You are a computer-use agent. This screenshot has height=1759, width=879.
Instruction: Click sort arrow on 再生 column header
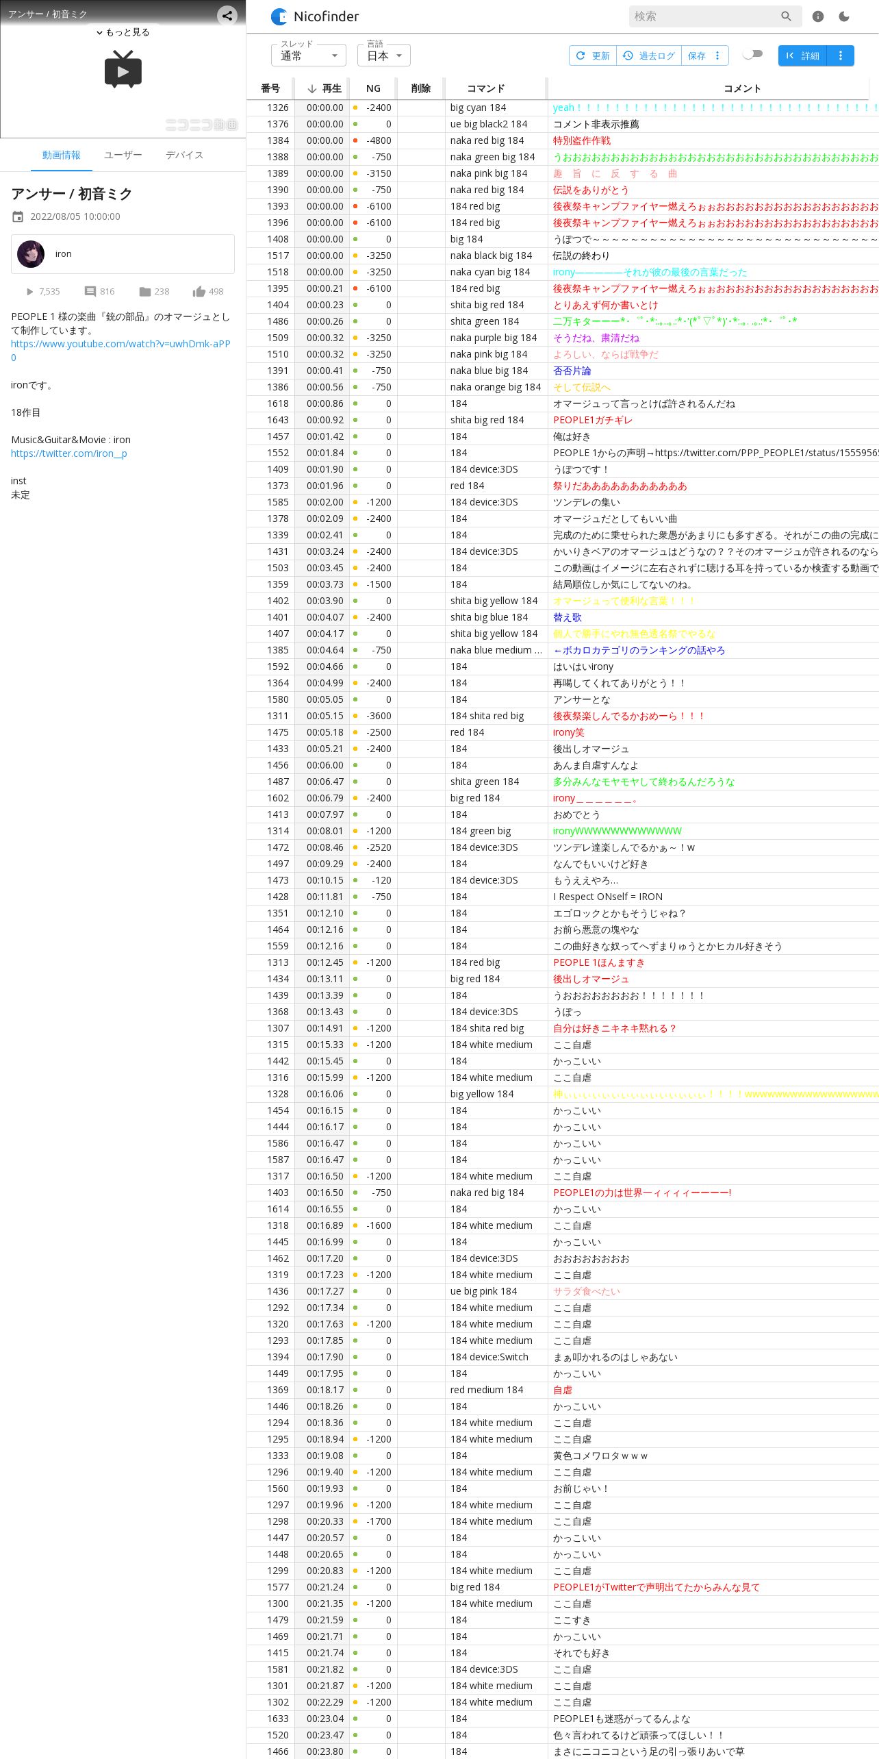pyautogui.click(x=312, y=88)
